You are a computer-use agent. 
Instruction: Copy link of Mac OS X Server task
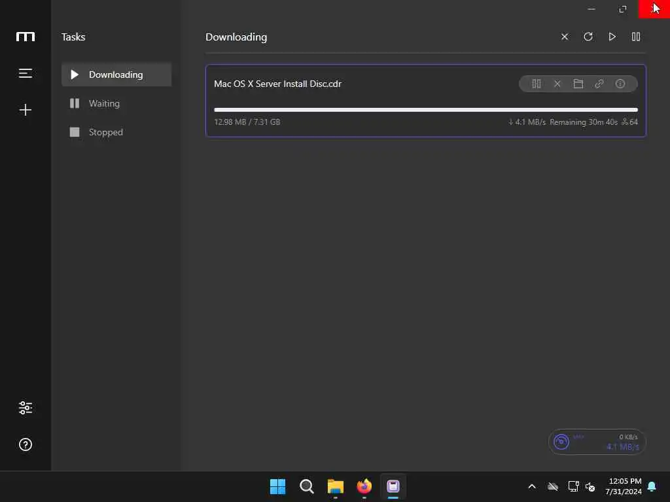pyautogui.click(x=599, y=84)
